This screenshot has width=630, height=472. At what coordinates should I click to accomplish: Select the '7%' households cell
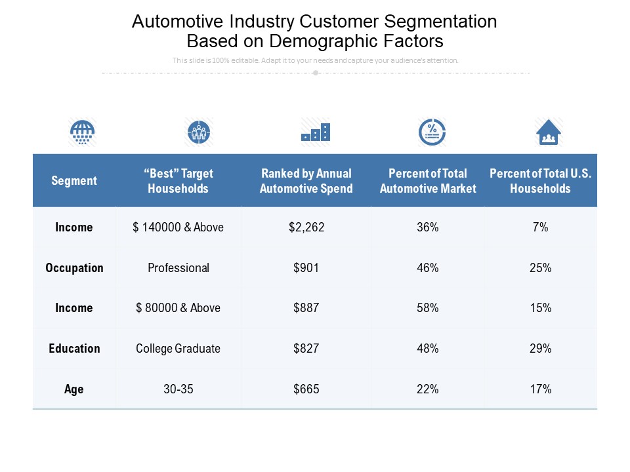click(540, 227)
